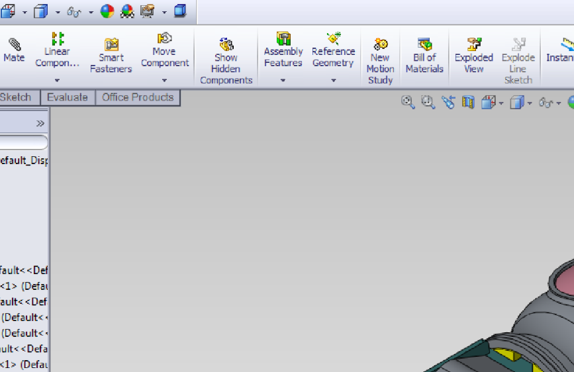Click Linear Component Pattern icon

58,38
